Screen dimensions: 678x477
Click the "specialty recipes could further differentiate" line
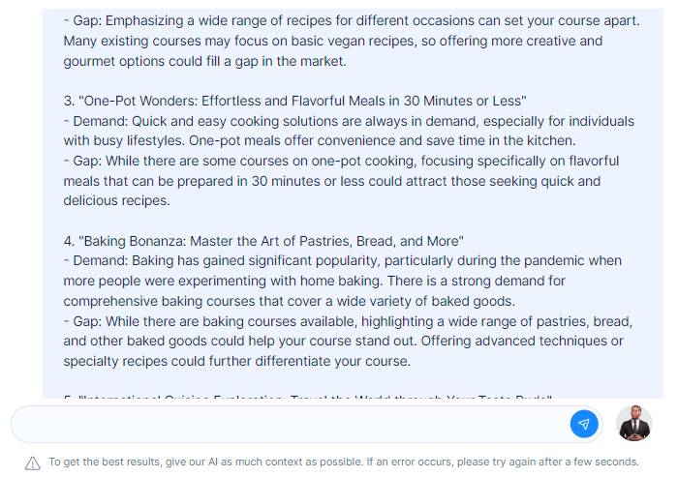pos(237,361)
